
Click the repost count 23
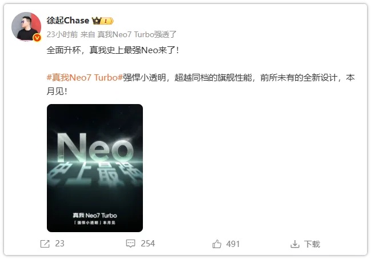(x=59, y=244)
